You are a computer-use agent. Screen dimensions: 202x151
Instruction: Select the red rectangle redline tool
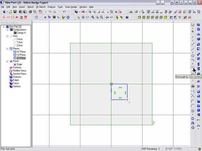[12, 17]
